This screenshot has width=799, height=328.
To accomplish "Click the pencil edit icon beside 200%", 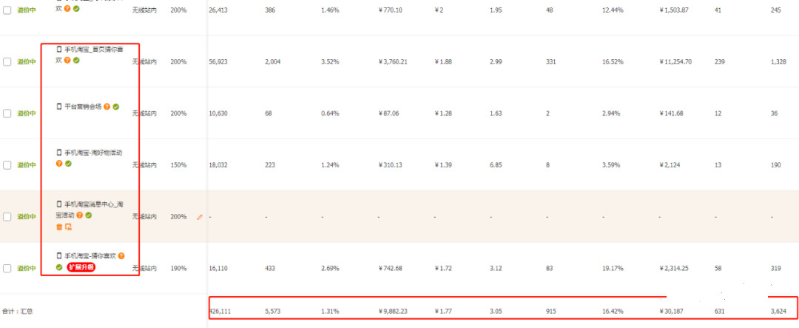I will (x=199, y=217).
